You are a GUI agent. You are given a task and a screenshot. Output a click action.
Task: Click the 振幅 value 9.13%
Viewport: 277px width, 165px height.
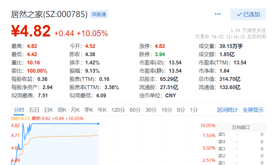pyautogui.click(x=92, y=71)
